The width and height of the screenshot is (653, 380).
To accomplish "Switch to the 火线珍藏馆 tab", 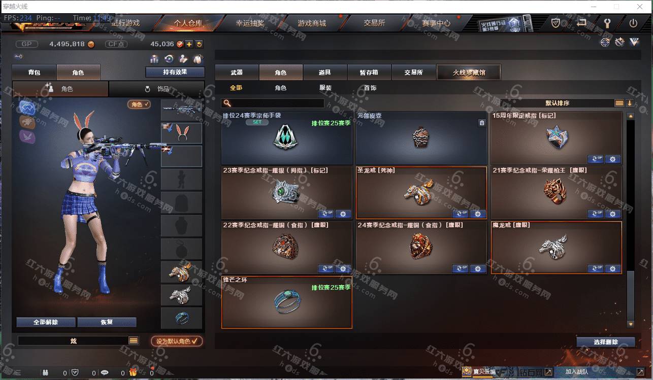I will (469, 73).
